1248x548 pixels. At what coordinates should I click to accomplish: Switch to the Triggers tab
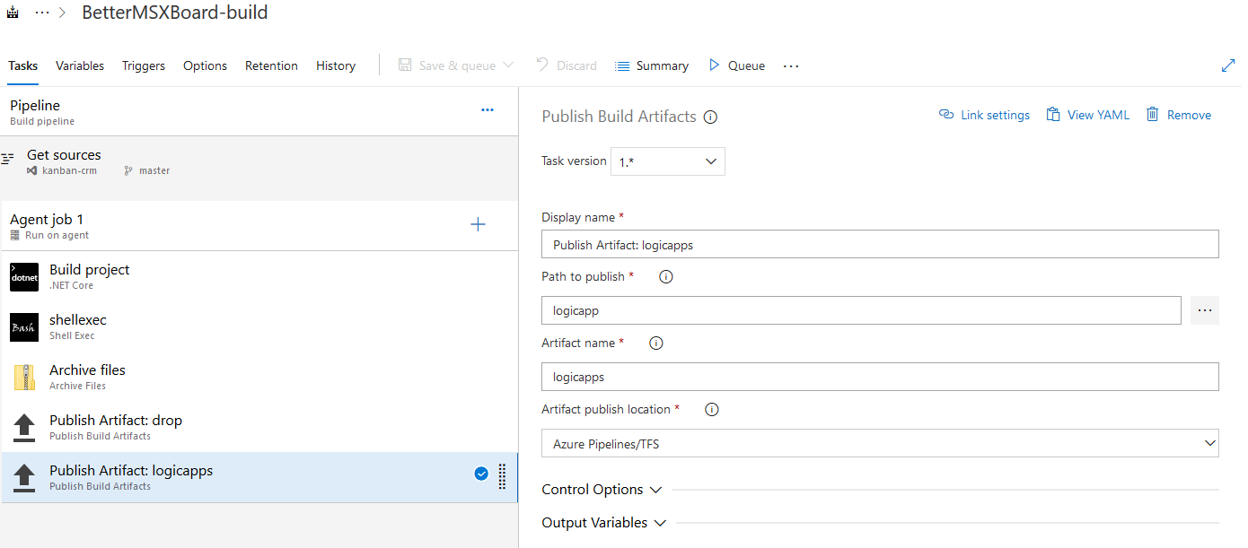[x=144, y=65]
